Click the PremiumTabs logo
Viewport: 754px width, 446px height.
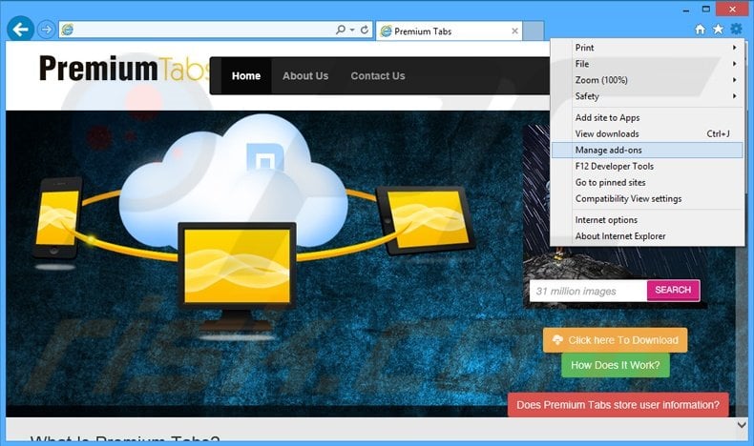click(124, 69)
